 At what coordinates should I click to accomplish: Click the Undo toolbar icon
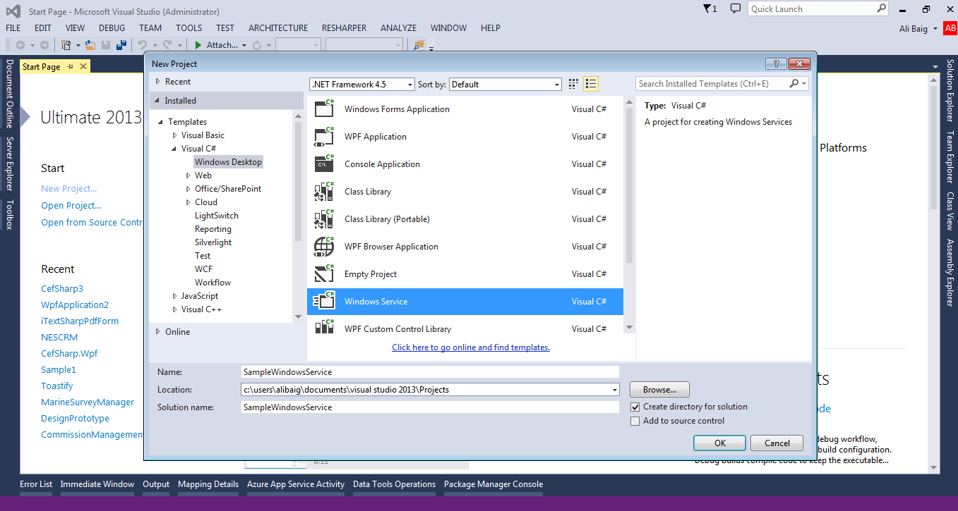coord(142,45)
